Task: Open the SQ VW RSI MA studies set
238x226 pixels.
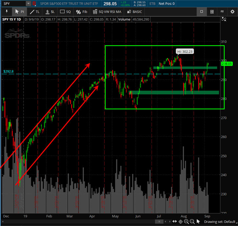Action: click(x=107, y=12)
